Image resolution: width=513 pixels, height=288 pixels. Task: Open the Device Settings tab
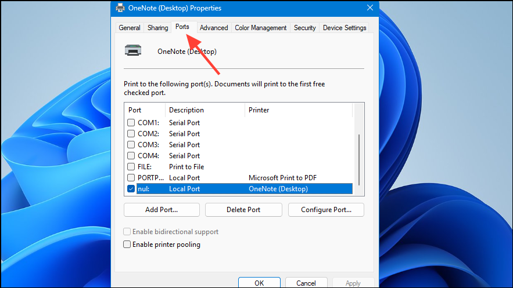point(345,28)
